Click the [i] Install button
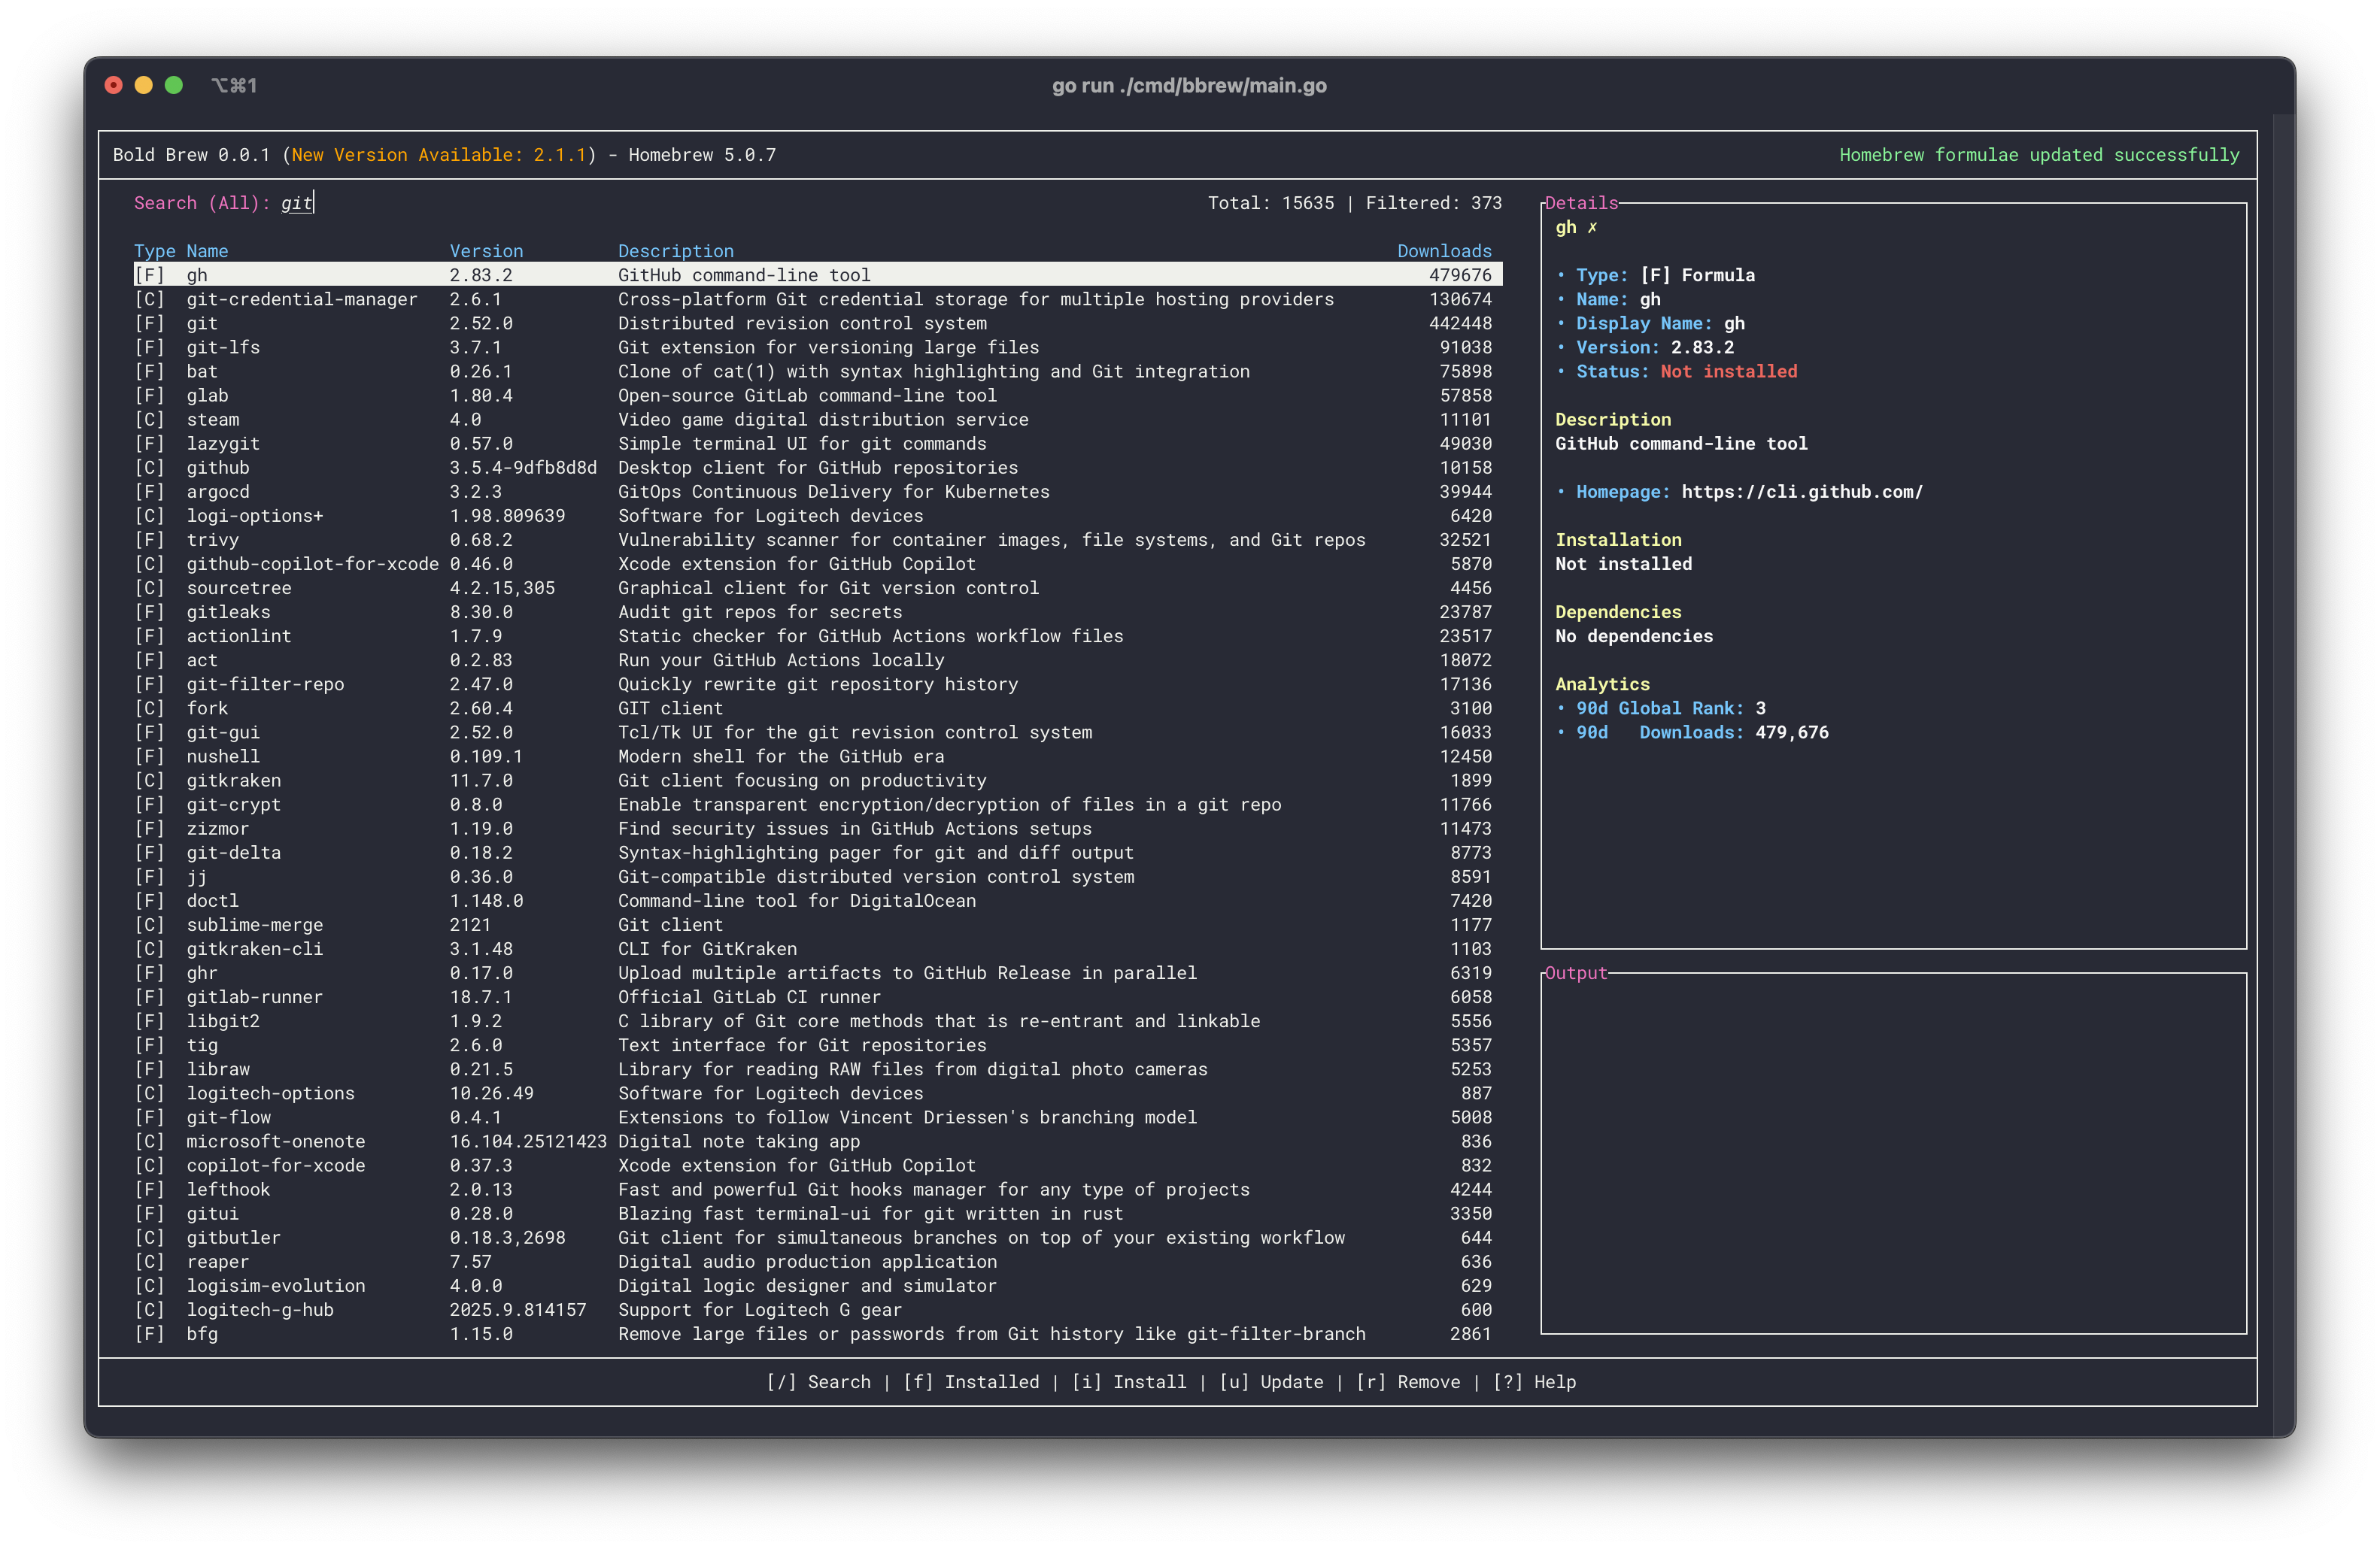 point(1129,1382)
